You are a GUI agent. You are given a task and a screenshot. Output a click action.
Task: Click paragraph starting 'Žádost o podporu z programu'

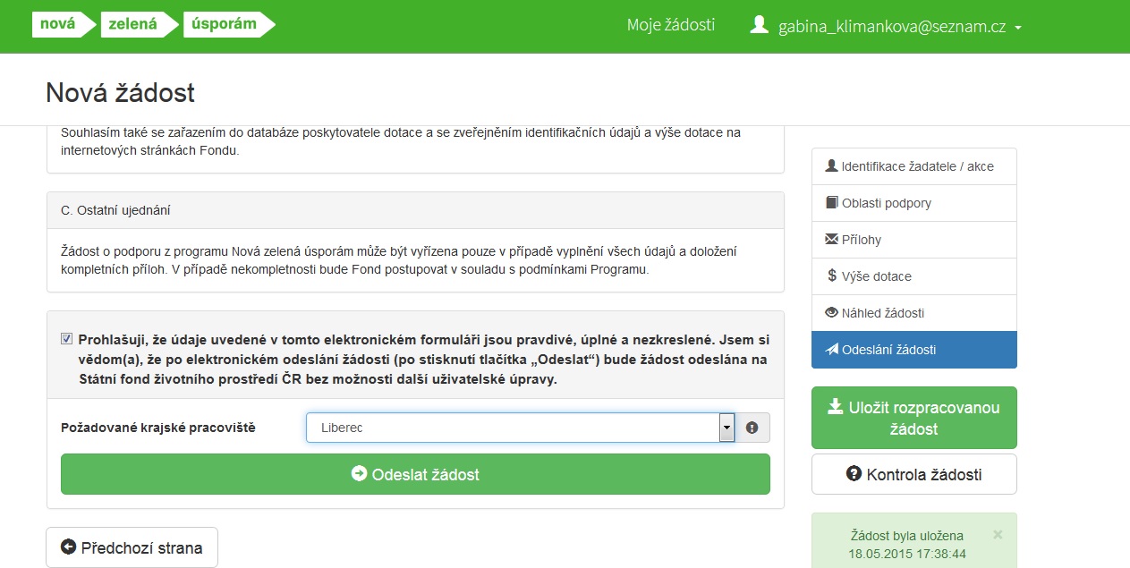click(399, 260)
